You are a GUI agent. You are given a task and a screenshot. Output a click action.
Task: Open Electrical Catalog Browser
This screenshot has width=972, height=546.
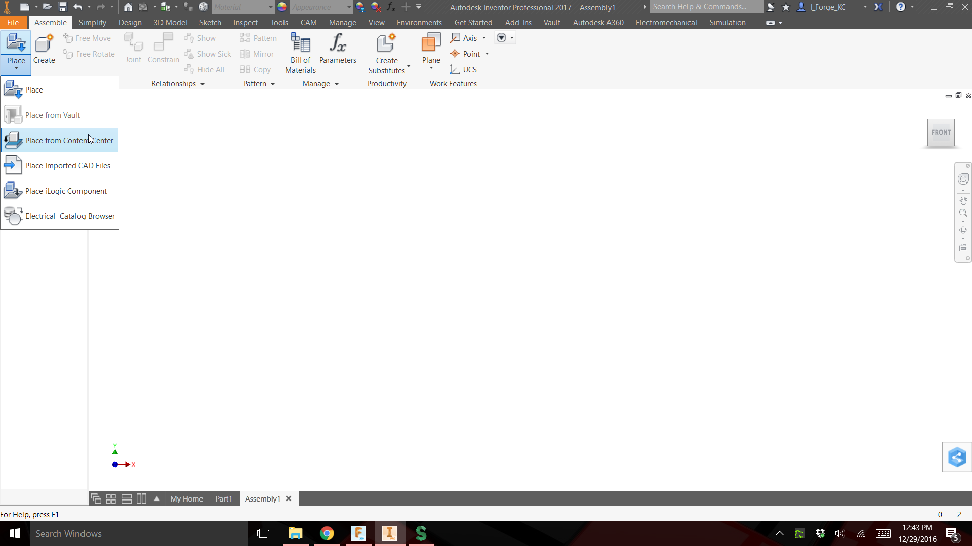(60, 216)
